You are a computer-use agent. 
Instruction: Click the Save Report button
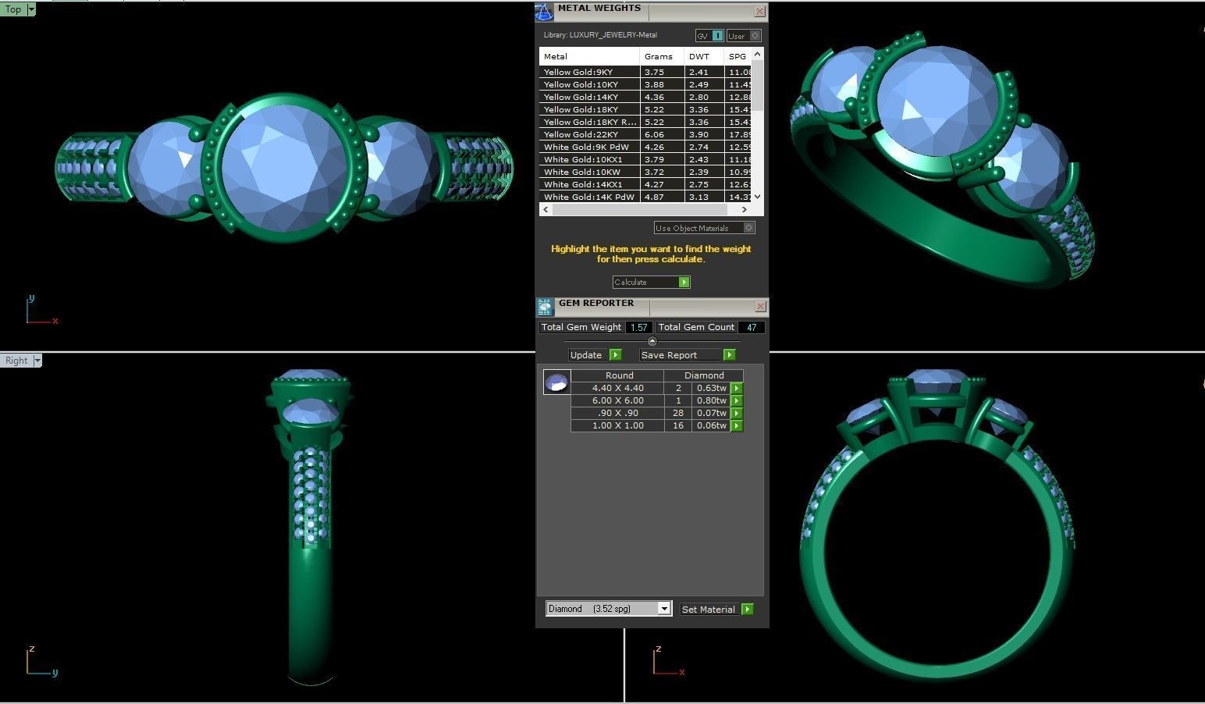[681, 354]
